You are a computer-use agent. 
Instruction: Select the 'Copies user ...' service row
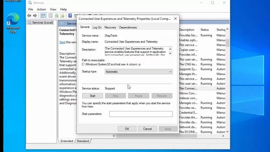tap(202, 50)
